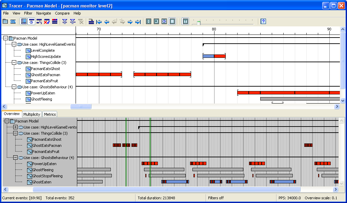Collapse GhostsBehaviour use case in top tree
Image resolution: width=347 pixels, height=203 pixels.
point(14,87)
